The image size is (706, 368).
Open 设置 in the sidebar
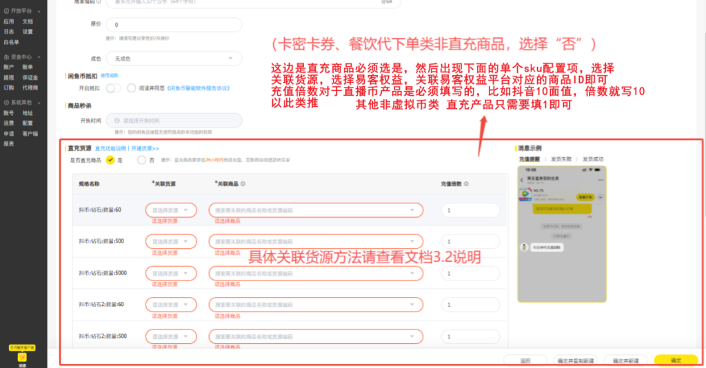click(x=28, y=32)
